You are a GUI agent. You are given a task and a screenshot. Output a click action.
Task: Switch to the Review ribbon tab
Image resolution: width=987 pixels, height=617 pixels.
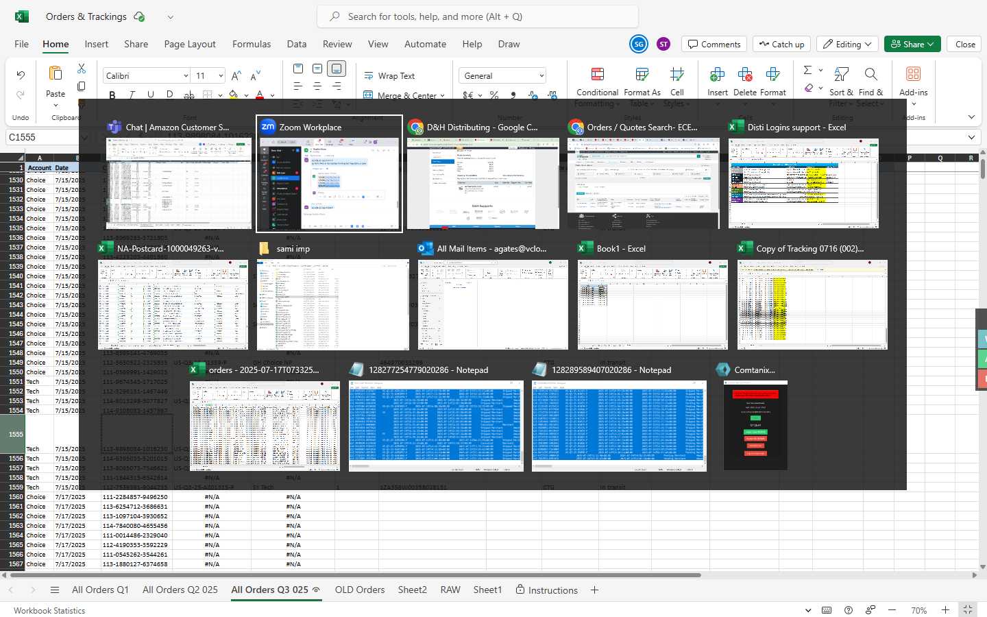(x=337, y=44)
